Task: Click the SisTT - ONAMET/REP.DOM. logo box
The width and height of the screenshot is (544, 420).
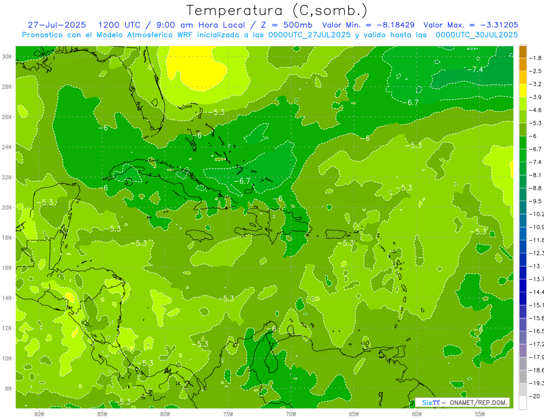Action: (462, 402)
